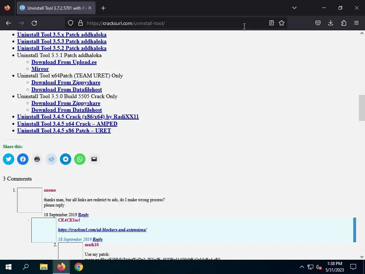Open Uninstall Tool 3.4.5 Crack by RadiXX11
The image size is (365, 274).
(x=78, y=117)
